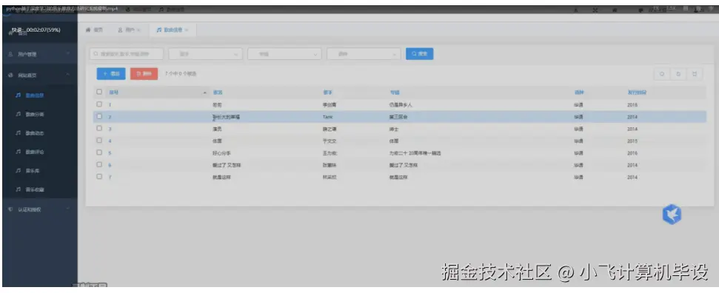Click the album cell "第三回合"

(x=398, y=117)
